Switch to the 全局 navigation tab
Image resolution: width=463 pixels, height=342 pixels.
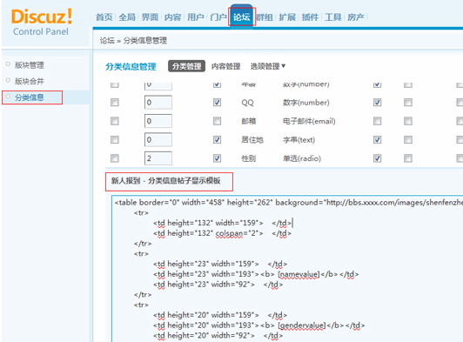(x=127, y=17)
